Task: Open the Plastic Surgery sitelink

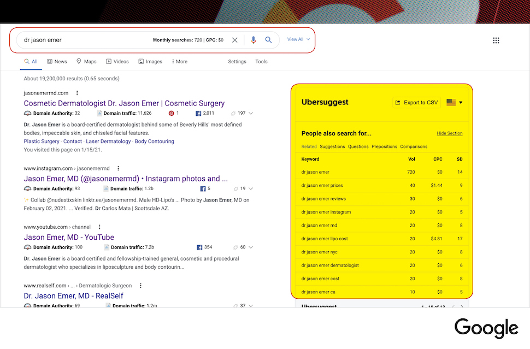Action: (42, 141)
